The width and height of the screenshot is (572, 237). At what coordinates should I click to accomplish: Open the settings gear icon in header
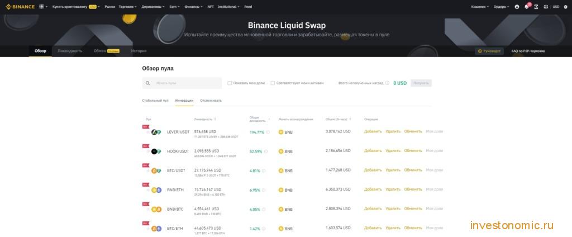pyautogui.click(x=565, y=7)
